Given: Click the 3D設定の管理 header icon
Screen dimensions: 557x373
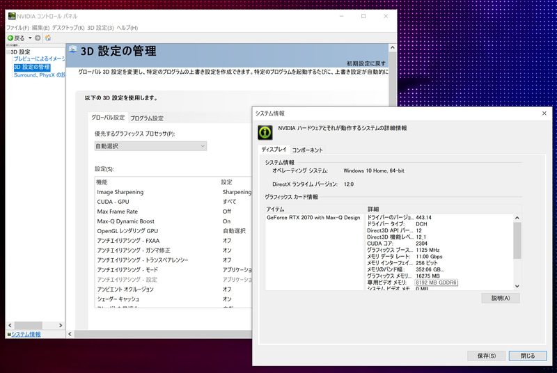Looking at the screenshot, I should 73,49.
